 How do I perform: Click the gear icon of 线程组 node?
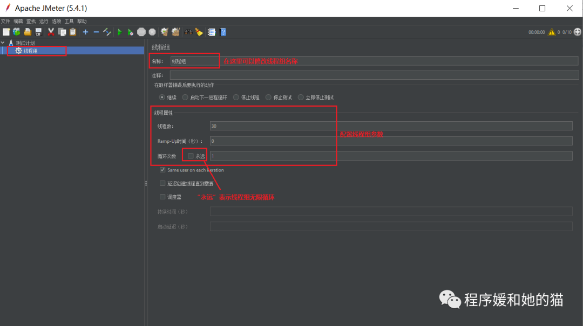pyautogui.click(x=18, y=51)
